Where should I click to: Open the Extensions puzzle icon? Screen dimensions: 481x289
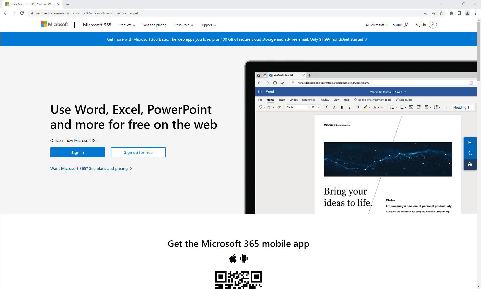(451, 13)
